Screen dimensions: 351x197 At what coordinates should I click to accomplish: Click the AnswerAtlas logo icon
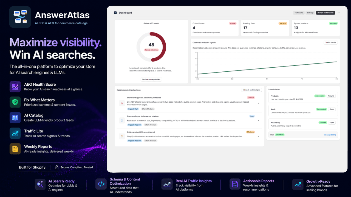[20, 17]
